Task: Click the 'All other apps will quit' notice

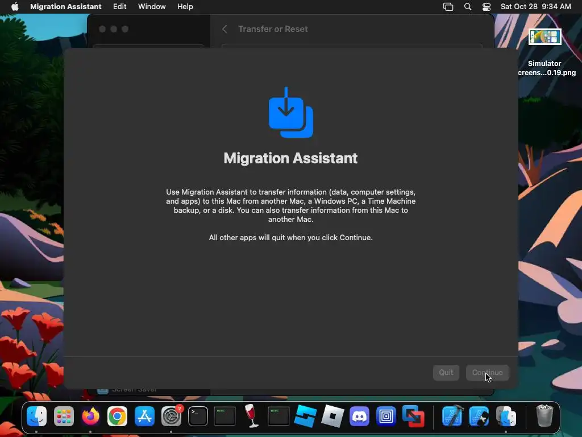Action: 290,237
